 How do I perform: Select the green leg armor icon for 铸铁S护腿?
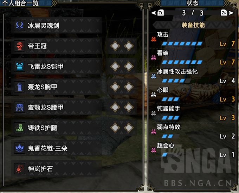tap(20, 128)
